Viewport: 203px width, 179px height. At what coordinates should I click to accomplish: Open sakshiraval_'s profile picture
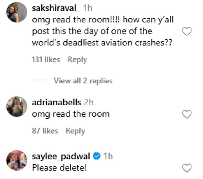pyautogui.click(x=17, y=12)
